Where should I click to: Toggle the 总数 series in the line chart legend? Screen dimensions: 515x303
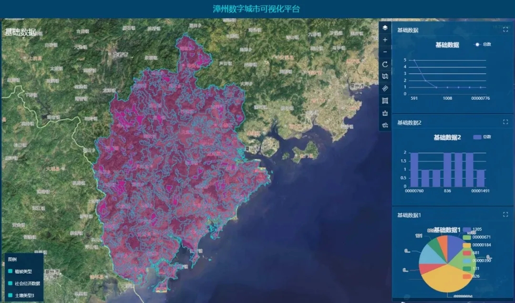(x=483, y=44)
